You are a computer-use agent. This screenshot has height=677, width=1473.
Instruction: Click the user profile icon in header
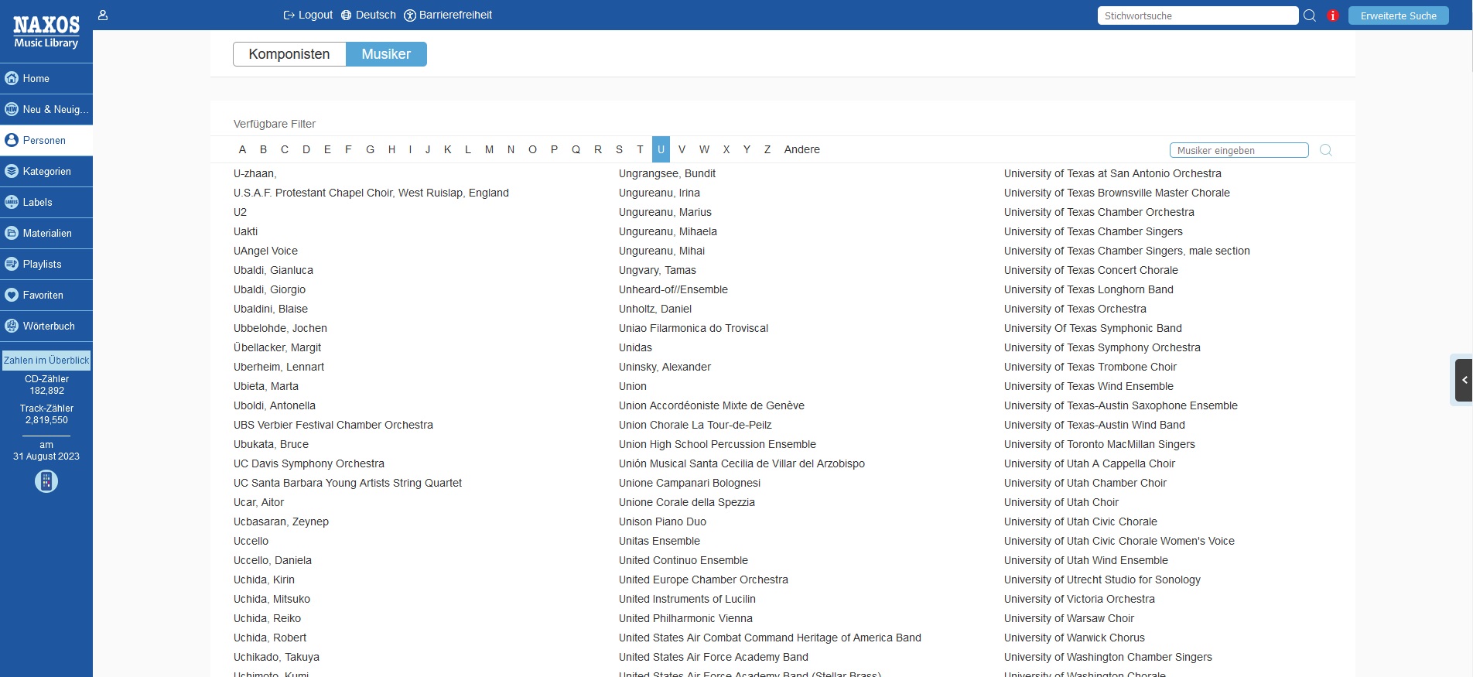point(103,15)
